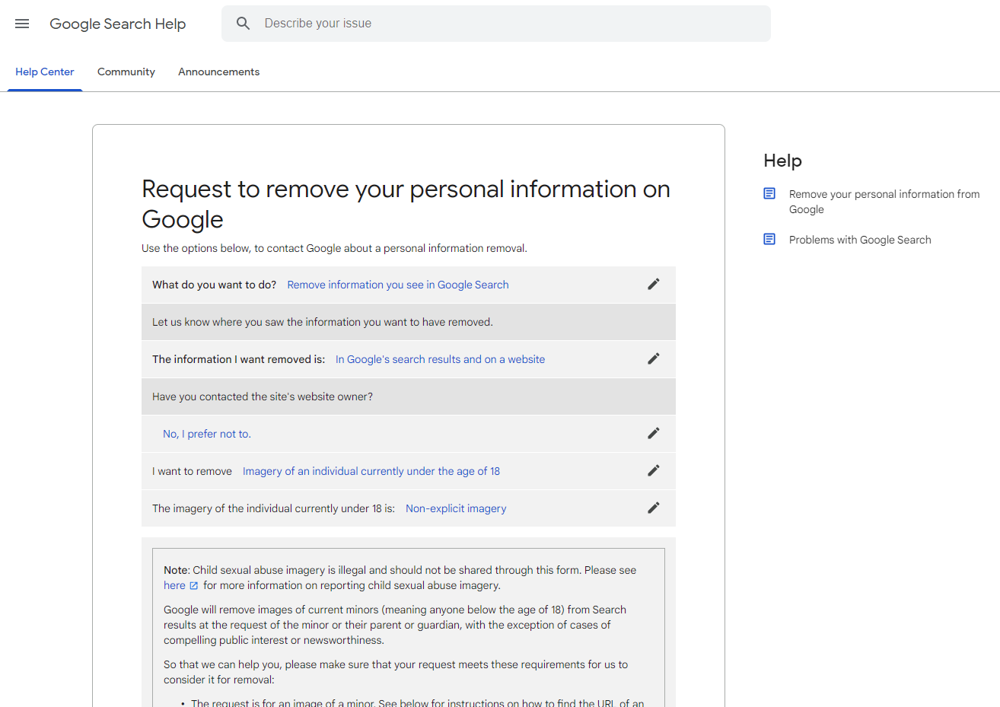1000x707 pixels.
Task: Open the hamburger main menu
Action: click(x=22, y=24)
